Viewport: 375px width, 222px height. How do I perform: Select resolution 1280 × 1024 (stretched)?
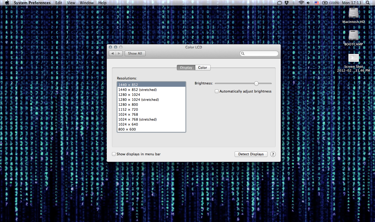[x=151, y=100]
